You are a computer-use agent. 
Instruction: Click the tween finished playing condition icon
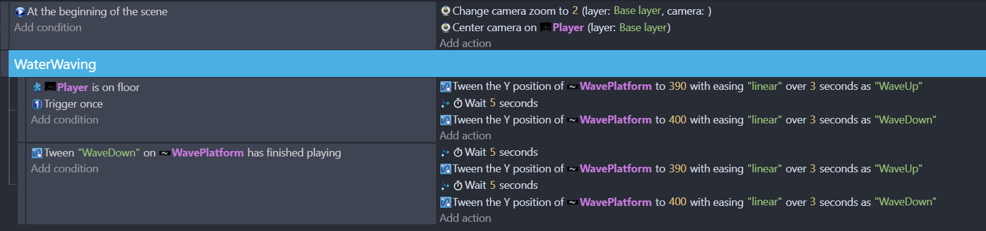point(37,153)
